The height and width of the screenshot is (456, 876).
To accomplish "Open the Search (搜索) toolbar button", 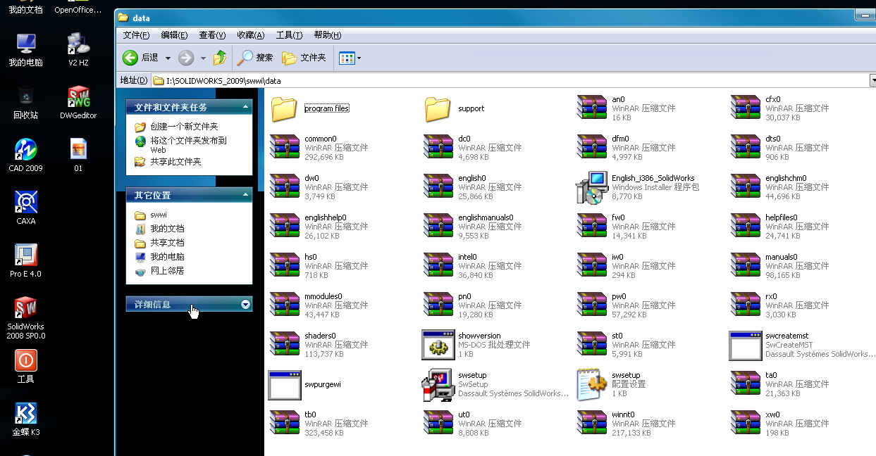I will 256,58.
